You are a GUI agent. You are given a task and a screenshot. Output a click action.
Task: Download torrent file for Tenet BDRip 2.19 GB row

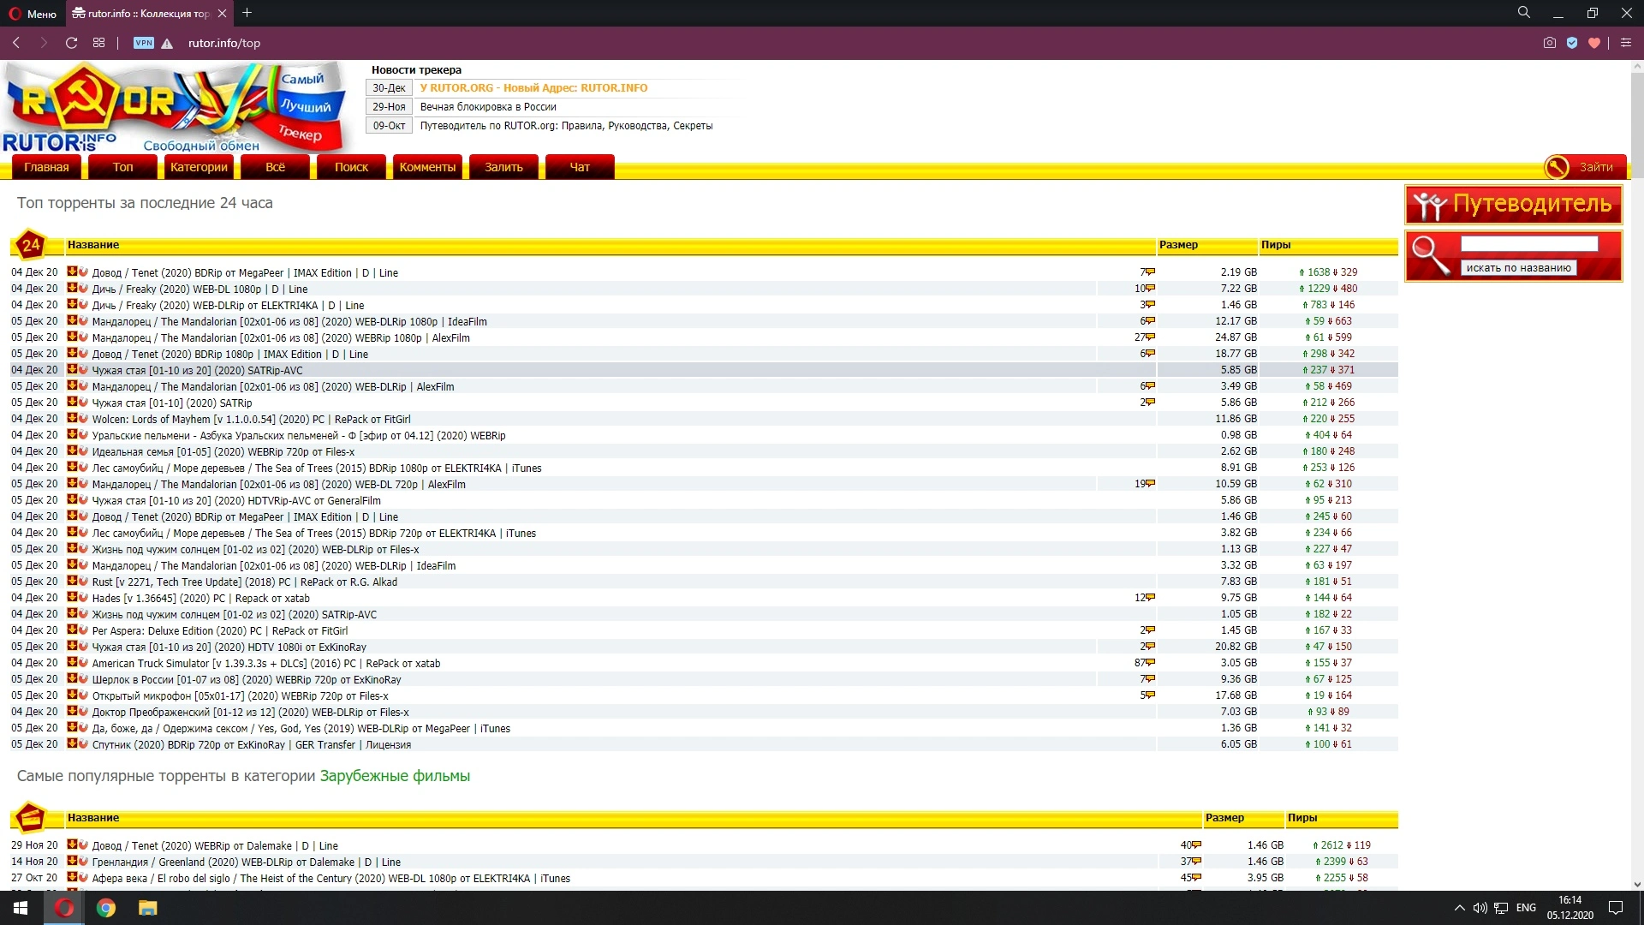point(72,272)
